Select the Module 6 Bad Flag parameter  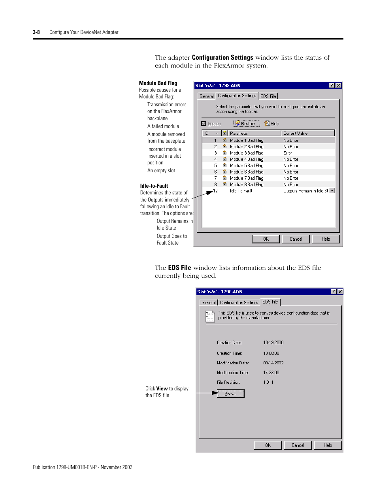point(247,172)
